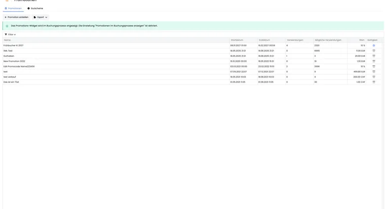The width and height of the screenshot is (385, 209).
Task: Click value 20.00 EUR cell
Action: [360, 56]
